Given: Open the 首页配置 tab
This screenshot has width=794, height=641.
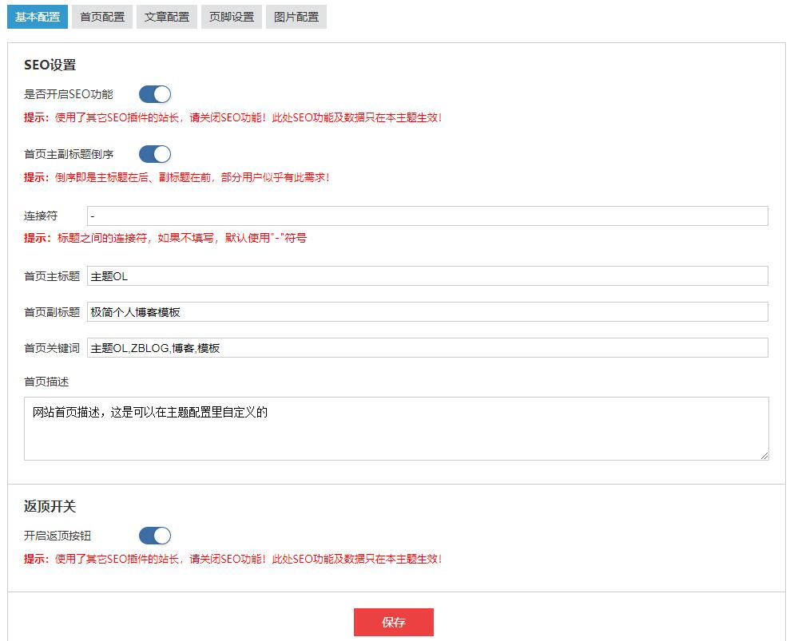Looking at the screenshot, I should point(102,17).
